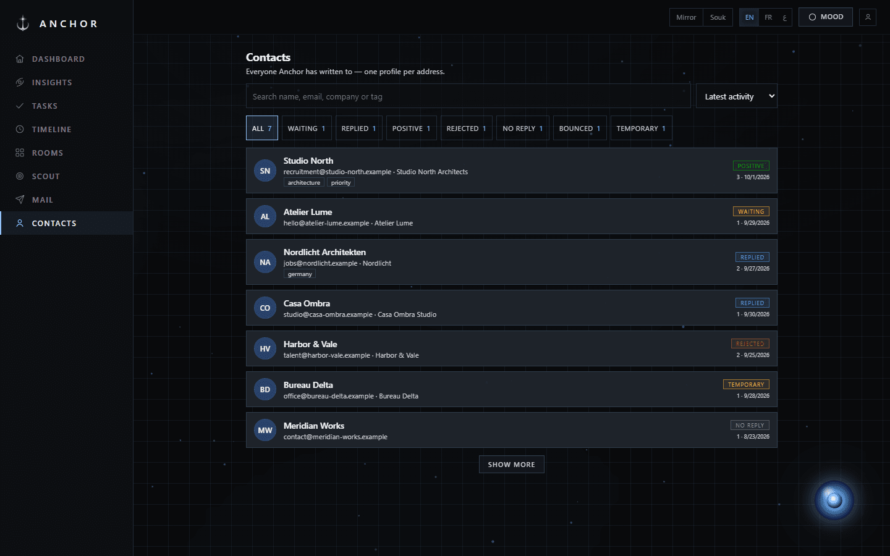The height and width of the screenshot is (556, 890).
Task: Click the priority tag on Studio North
Action: (341, 183)
